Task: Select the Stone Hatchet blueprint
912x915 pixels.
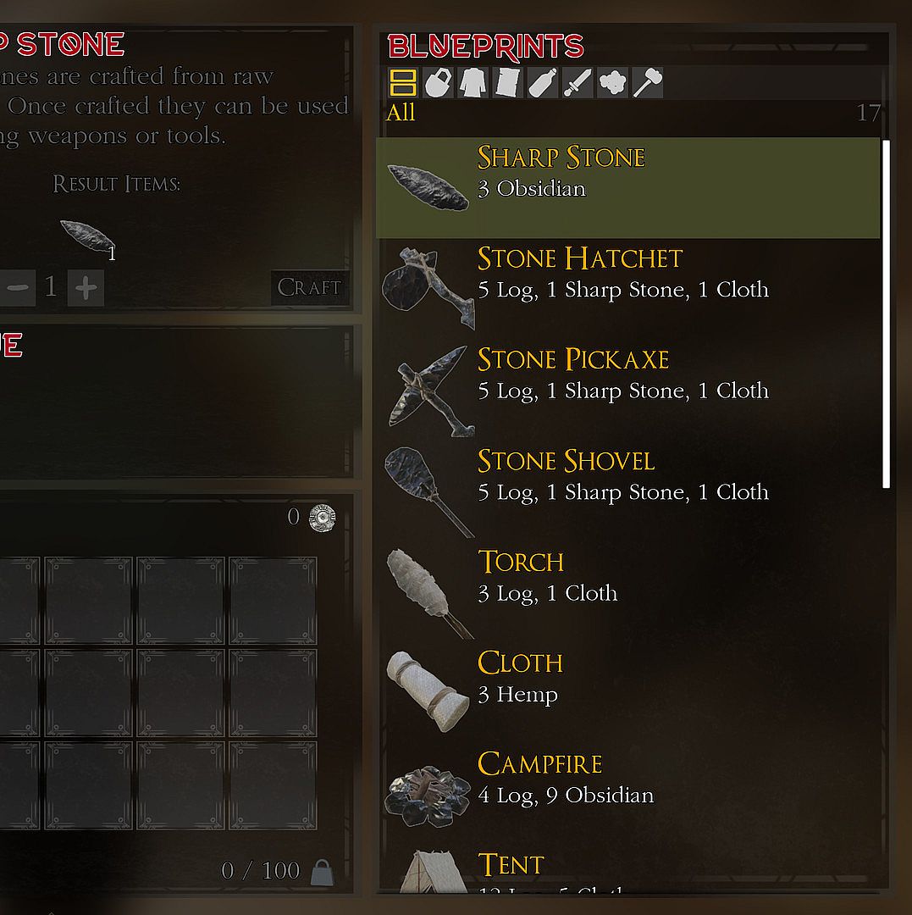Action: coord(628,288)
